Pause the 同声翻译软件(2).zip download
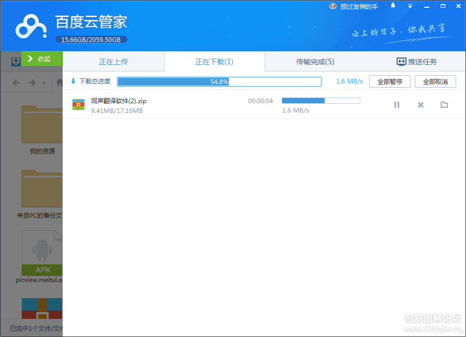The image size is (466, 337). coord(397,105)
